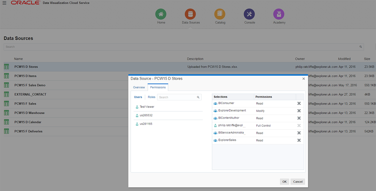Viewport: 376px width, 191px height.
Task: Click the table icon beside PCW15 D Calendar
Action: [7, 122]
